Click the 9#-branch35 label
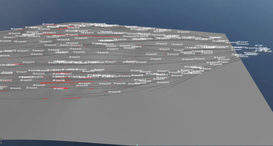Screen dimensions: 273x146 tap(163, 82)
